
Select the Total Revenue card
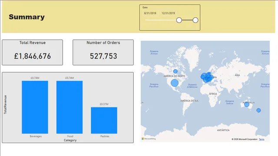33,52
